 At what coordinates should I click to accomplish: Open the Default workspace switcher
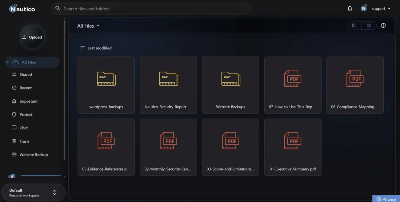[33, 192]
